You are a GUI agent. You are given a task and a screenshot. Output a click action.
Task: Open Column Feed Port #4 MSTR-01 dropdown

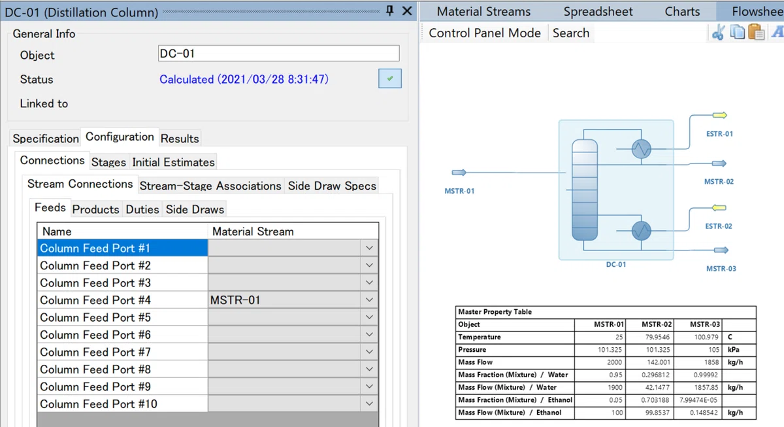click(x=369, y=300)
